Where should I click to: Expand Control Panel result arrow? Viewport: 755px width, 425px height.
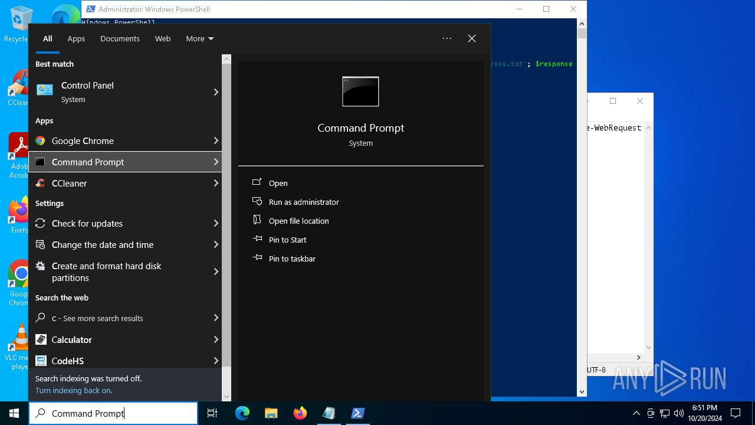point(216,92)
